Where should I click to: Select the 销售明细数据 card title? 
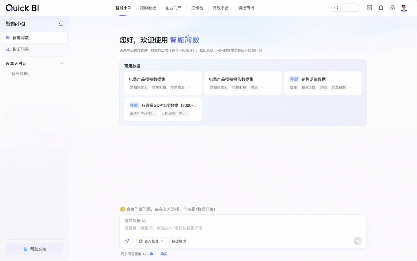click(x=313, y=79)
